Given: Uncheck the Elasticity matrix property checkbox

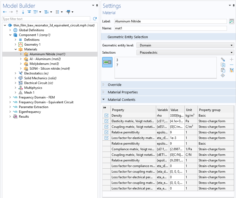Looking at the screenshot, I should (x=107, y=121).
